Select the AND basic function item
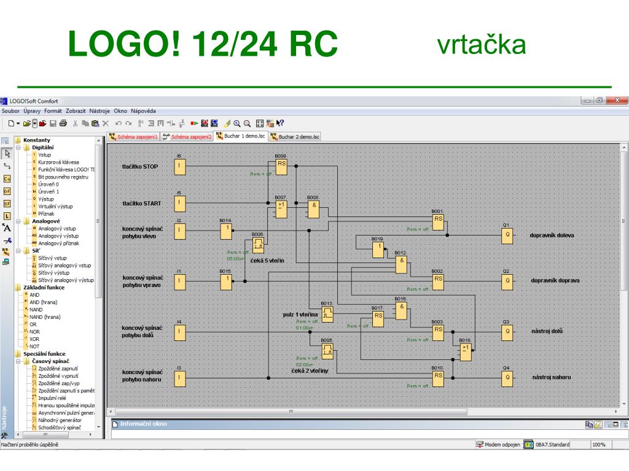This screenshot has width=629, height=471. (x=34, y=295)
